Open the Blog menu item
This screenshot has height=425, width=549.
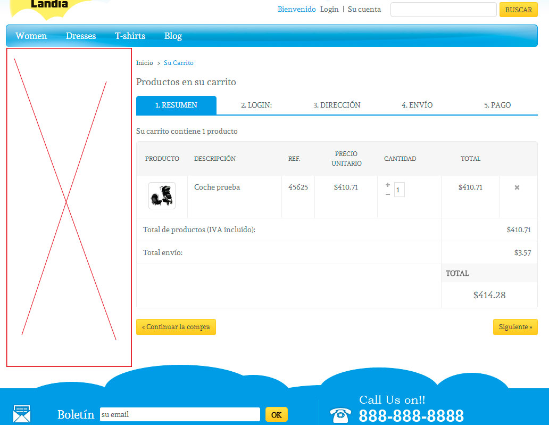click(x=173, y=36)
